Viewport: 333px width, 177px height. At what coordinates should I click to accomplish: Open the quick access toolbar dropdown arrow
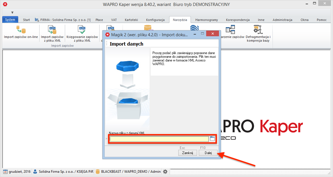tap(12, 12)
